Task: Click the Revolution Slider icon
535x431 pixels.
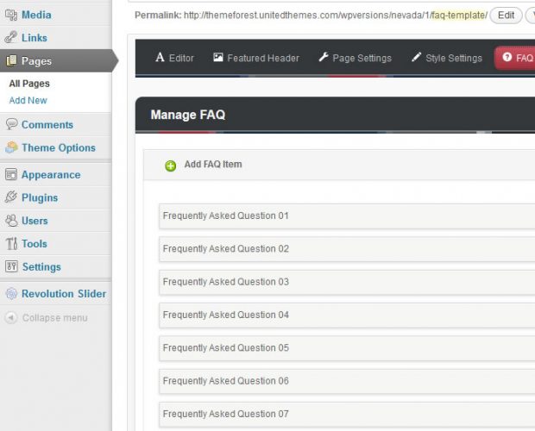Action: 10,294
